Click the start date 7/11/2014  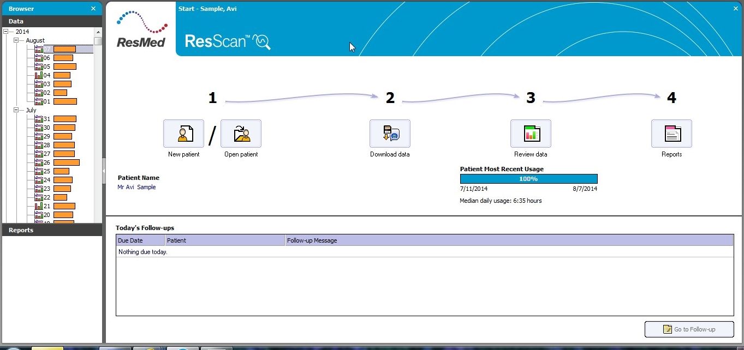(474, 189)
